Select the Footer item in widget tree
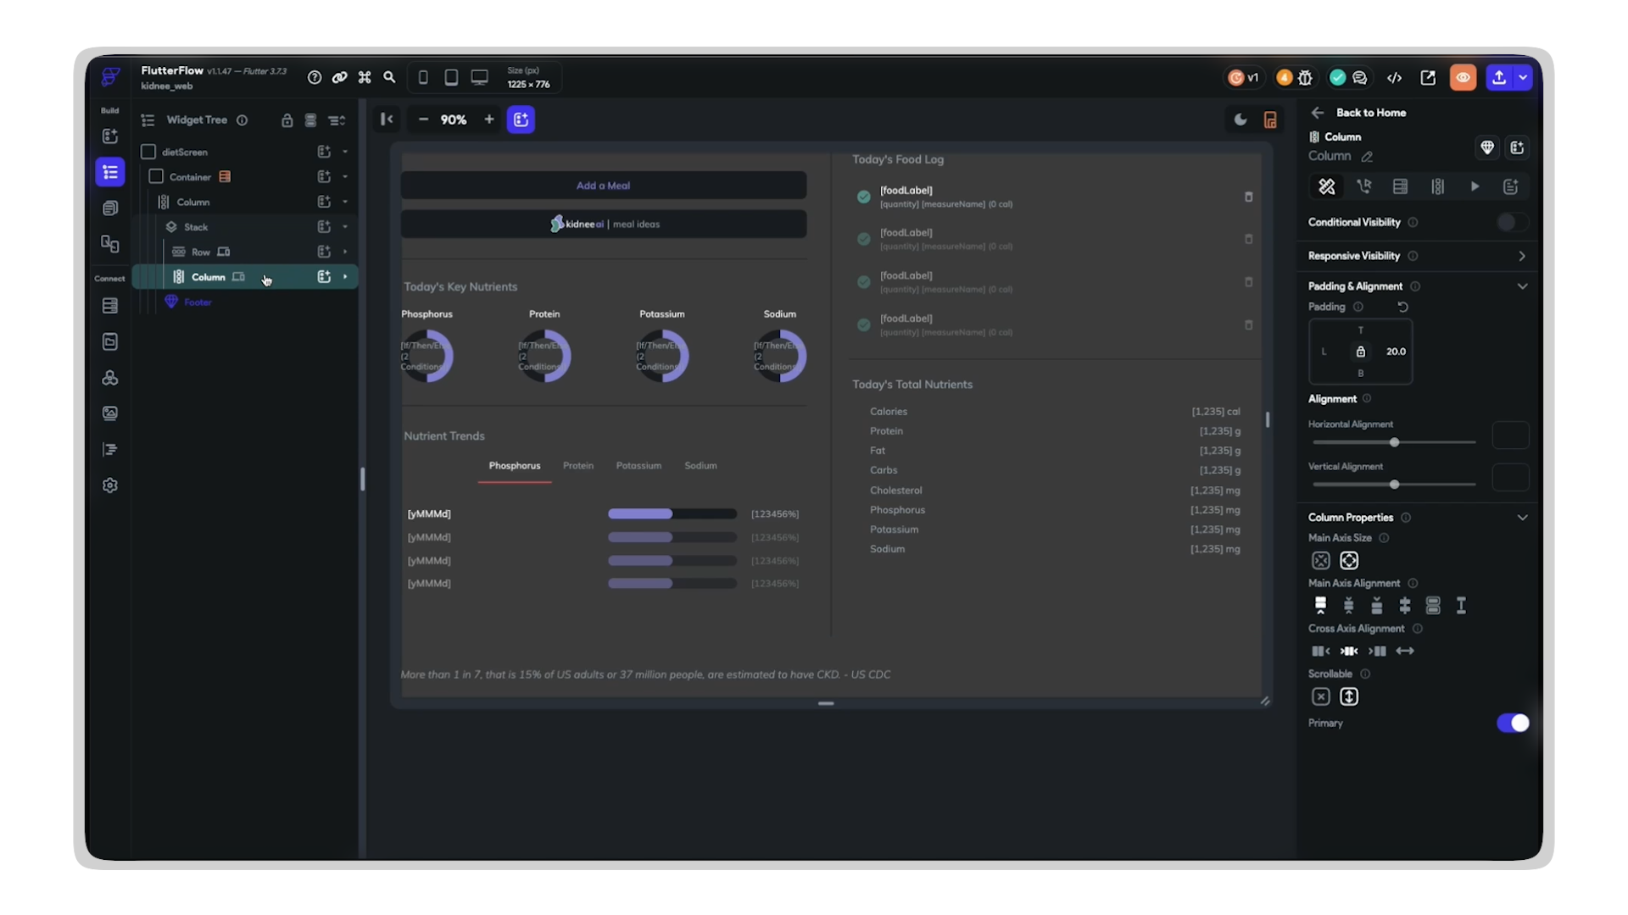The width and height of the screenshot is (1628, 915). 198,302
